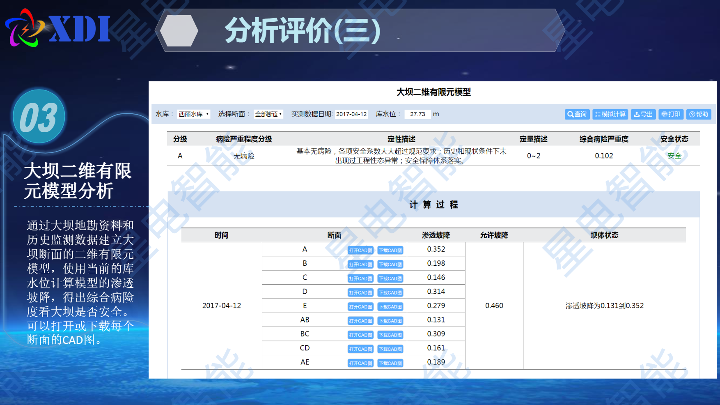Viewport: 720px width, 405px height.
Task: Click the 0~2 定量描述 value
Action: (x=534, y=156)
